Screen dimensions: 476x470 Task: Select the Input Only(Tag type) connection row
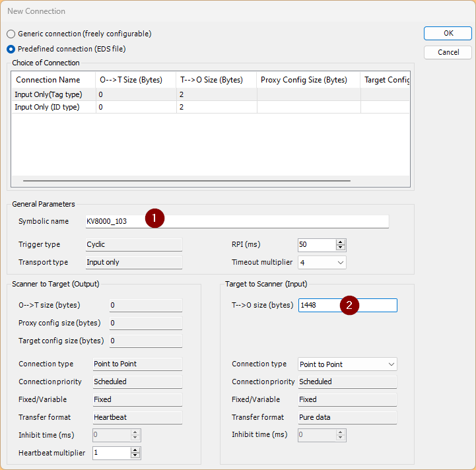211,94
